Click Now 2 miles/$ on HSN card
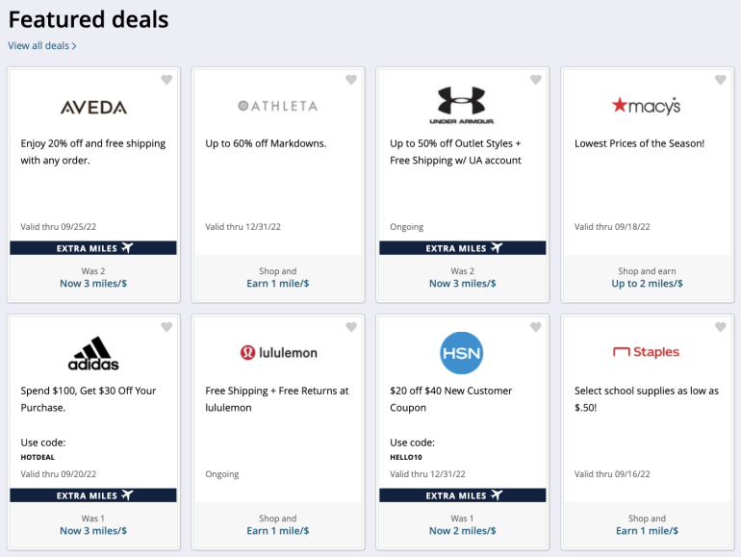This screenshot has width=741, height=557. [x=462, y=531]
